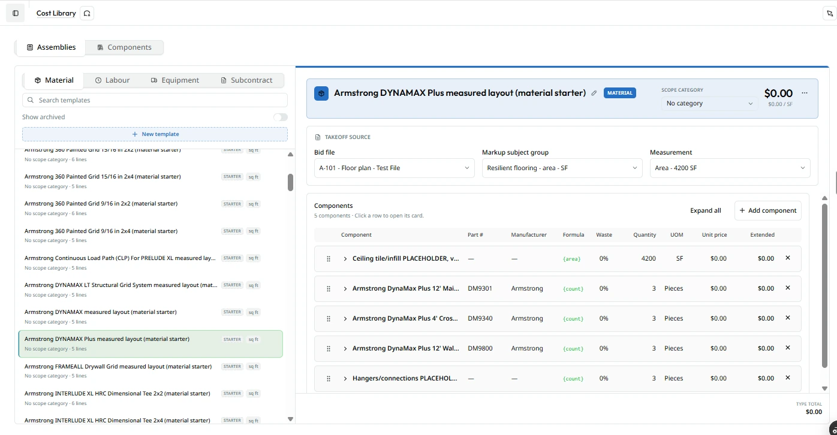Expand the Hangers/connections PLACEHOLDER row
This screenshot has height=435, width=837.
tap(345, 378)
